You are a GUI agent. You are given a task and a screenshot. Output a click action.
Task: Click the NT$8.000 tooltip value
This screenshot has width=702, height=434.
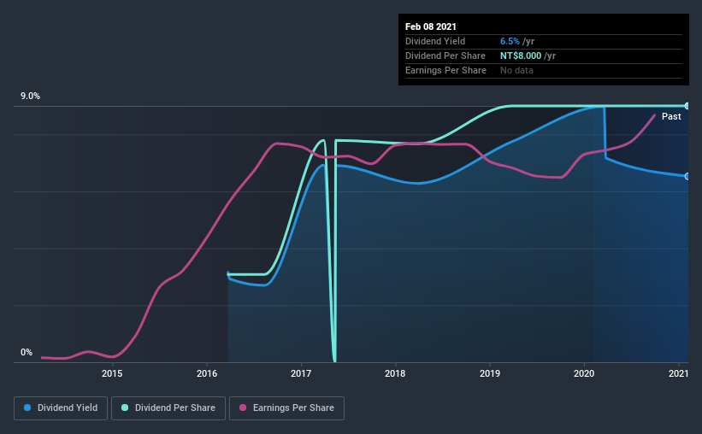pos(521,56)
